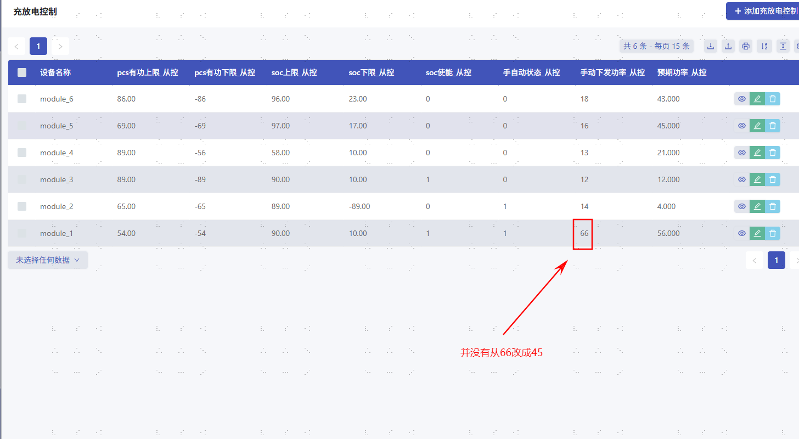This screenshot has width=799, height=439.
Task: Click pcs有功上限_从控 column header
Action: tap(148, 72)
